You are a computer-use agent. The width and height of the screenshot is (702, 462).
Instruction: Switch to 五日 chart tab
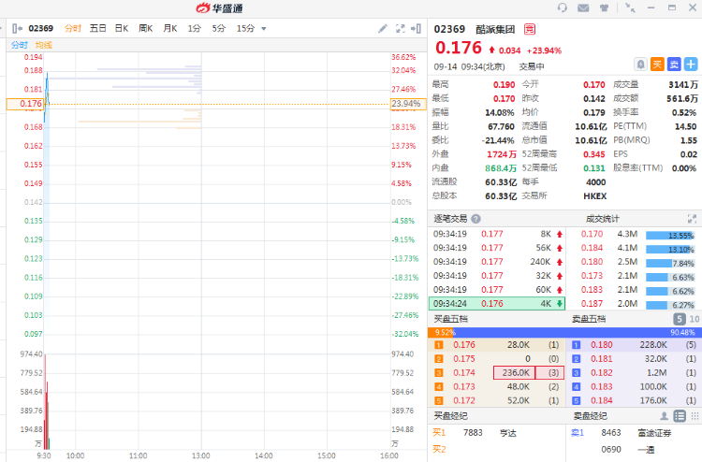[97, 29]
